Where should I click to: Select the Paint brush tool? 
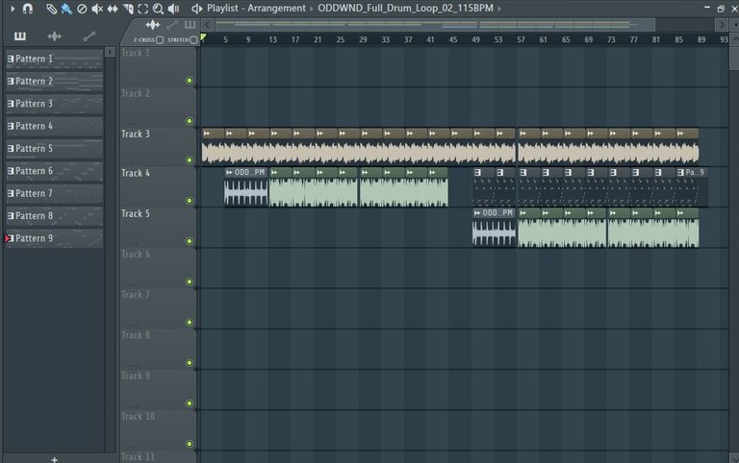click(66, 9)
